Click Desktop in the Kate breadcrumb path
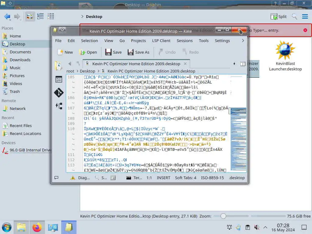The width and height of the screenshot is (312, 234). (87, 71)
